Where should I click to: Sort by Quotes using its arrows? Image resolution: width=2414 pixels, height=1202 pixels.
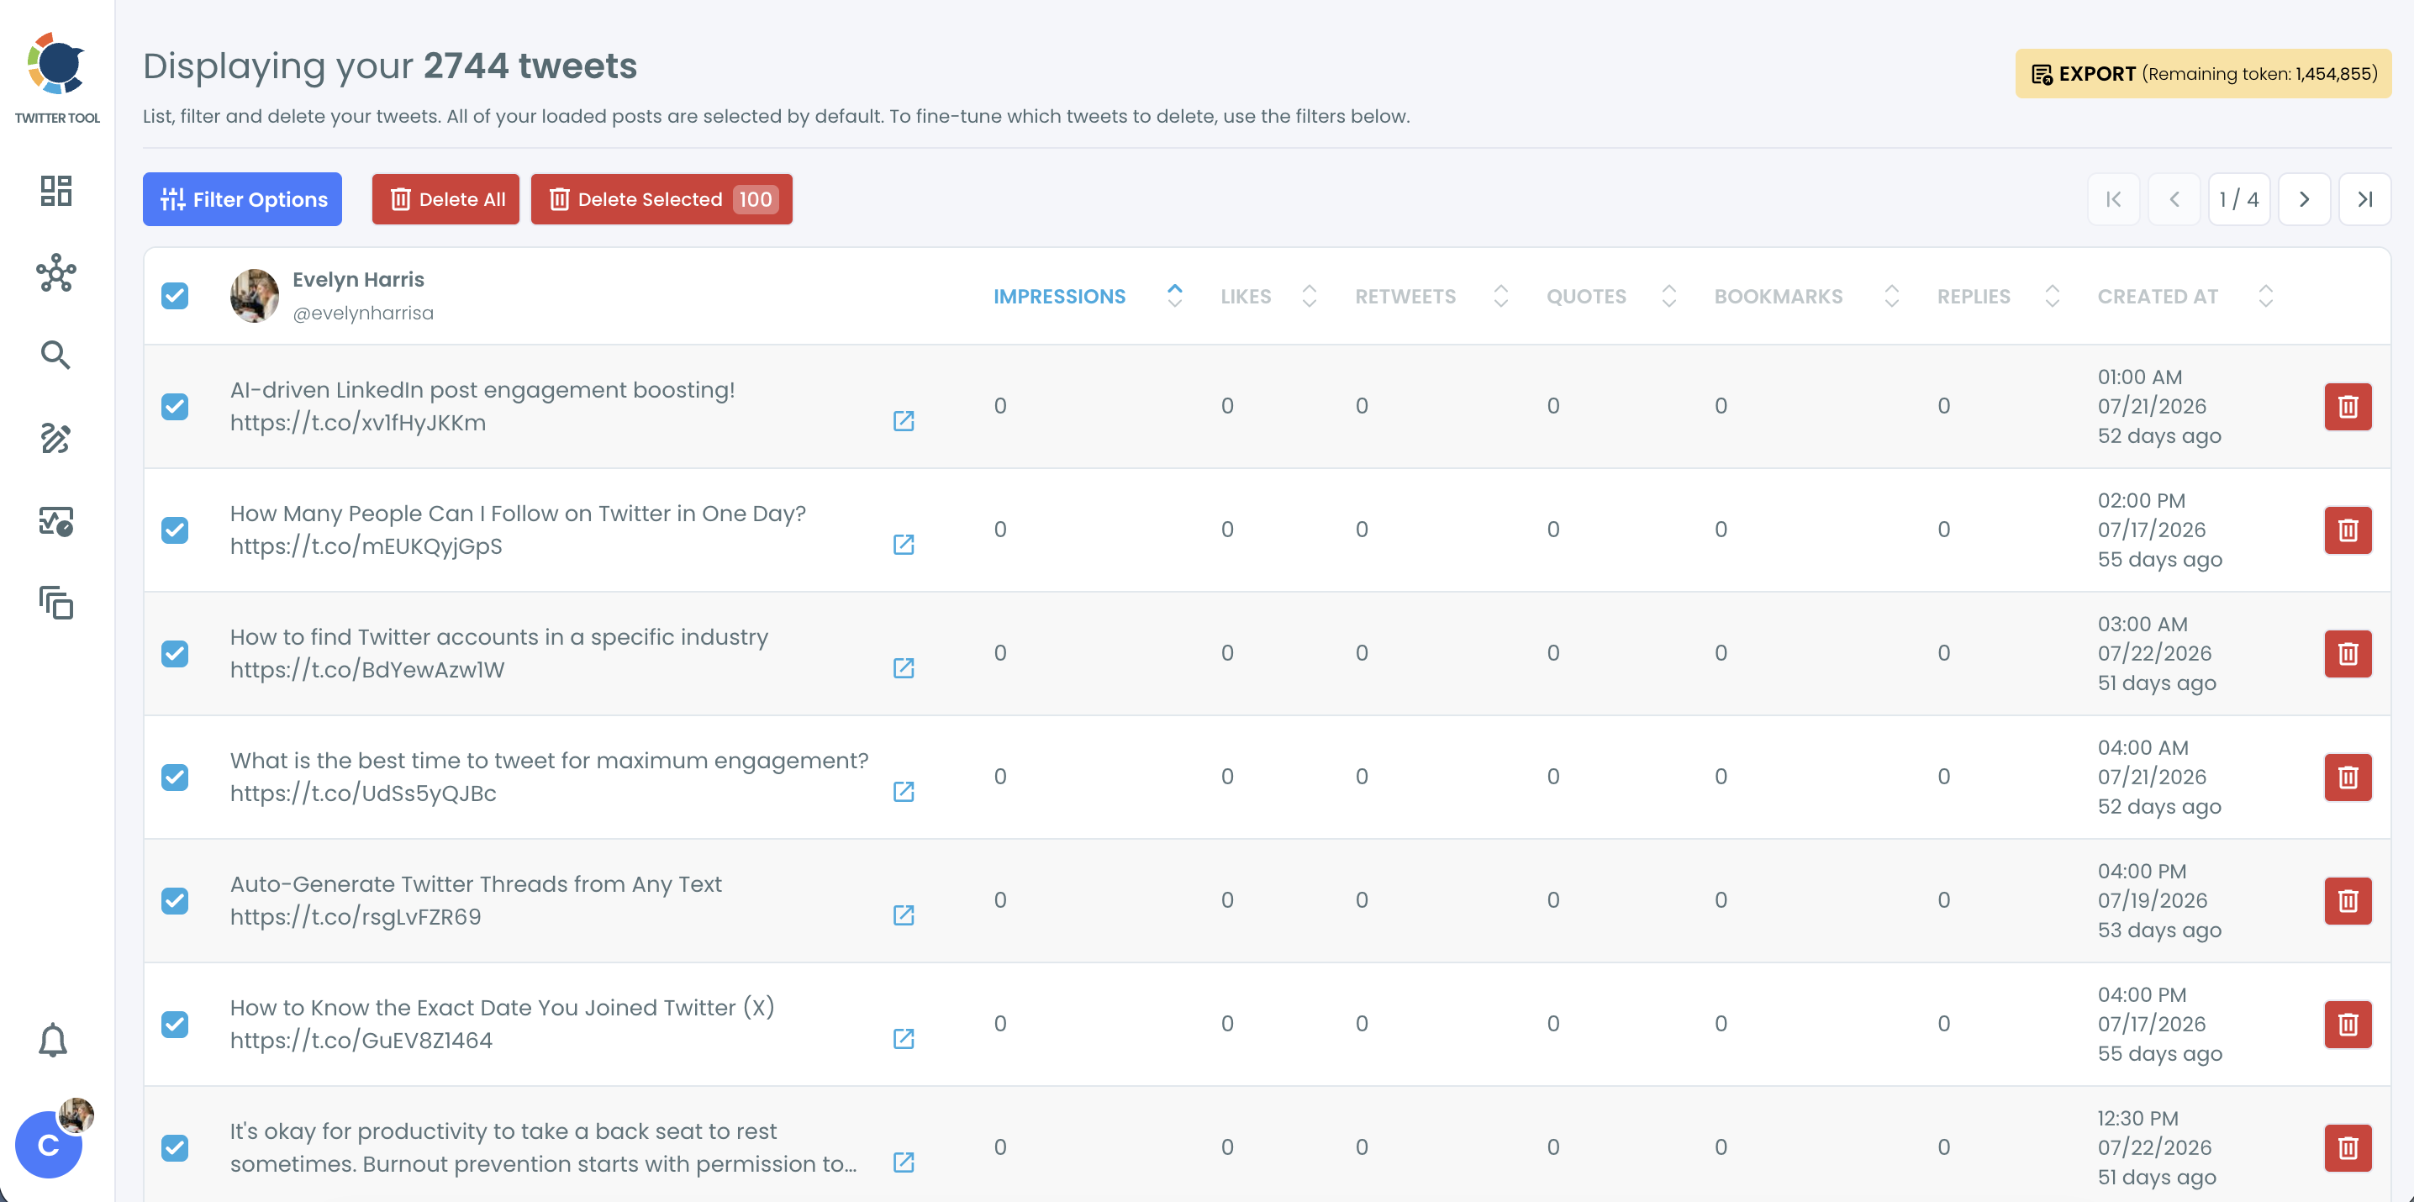click(1668, 296)
